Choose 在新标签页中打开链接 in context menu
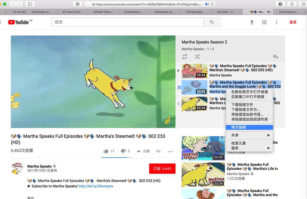Screen dimensions: 307x199 (249, 92)
